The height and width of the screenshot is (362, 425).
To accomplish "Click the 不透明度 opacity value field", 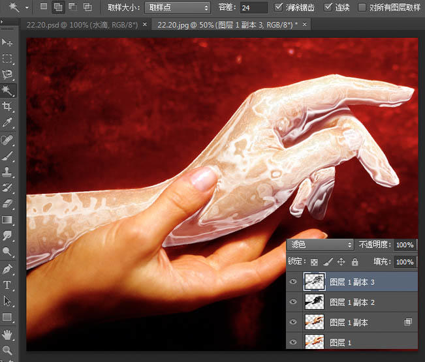I will pyautogui.click(x=405, y=245).
